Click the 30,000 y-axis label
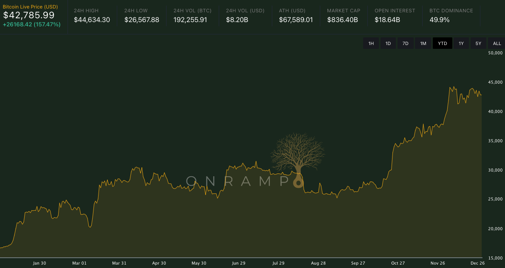Screen dimensions: 505x268 (495, 170)
